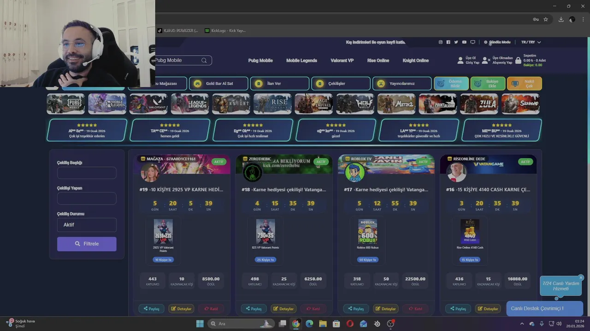The image size is (590, 331).
Task: Click Katıl on giveaway #17 card
Action: point(415,308)
